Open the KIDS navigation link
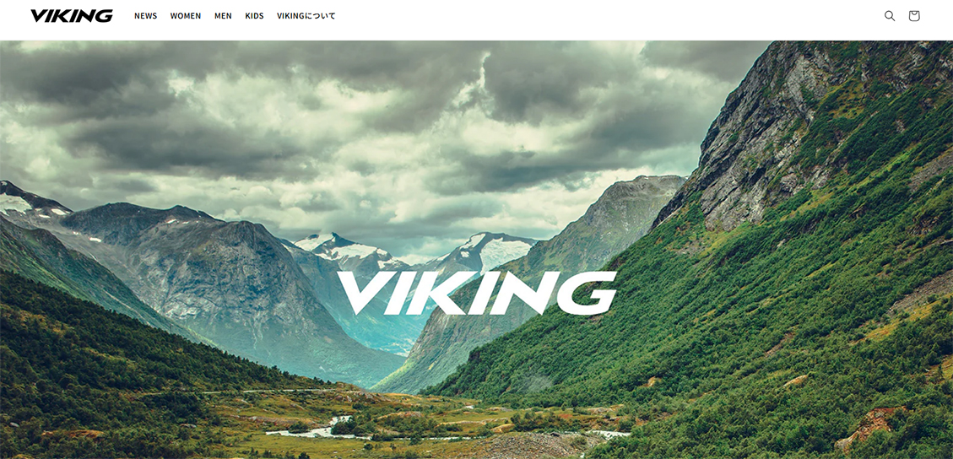This screenshot has height=459, width=953. point(254,16)
